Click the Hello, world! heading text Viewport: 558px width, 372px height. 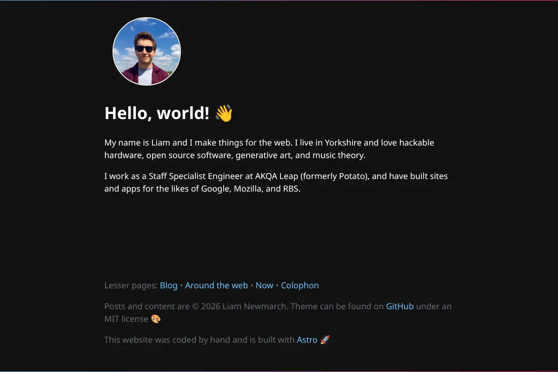(157, 113)
